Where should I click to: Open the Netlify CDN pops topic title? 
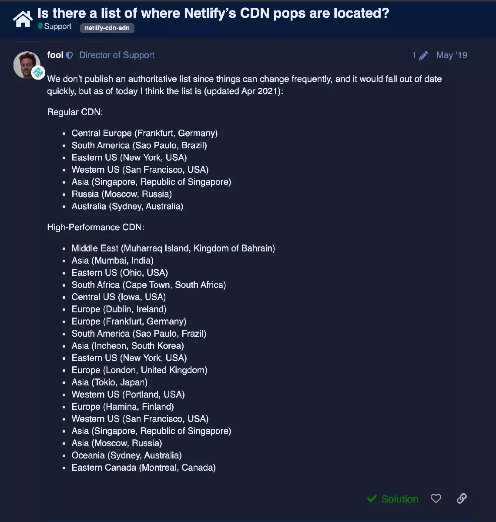pos(213,13)
